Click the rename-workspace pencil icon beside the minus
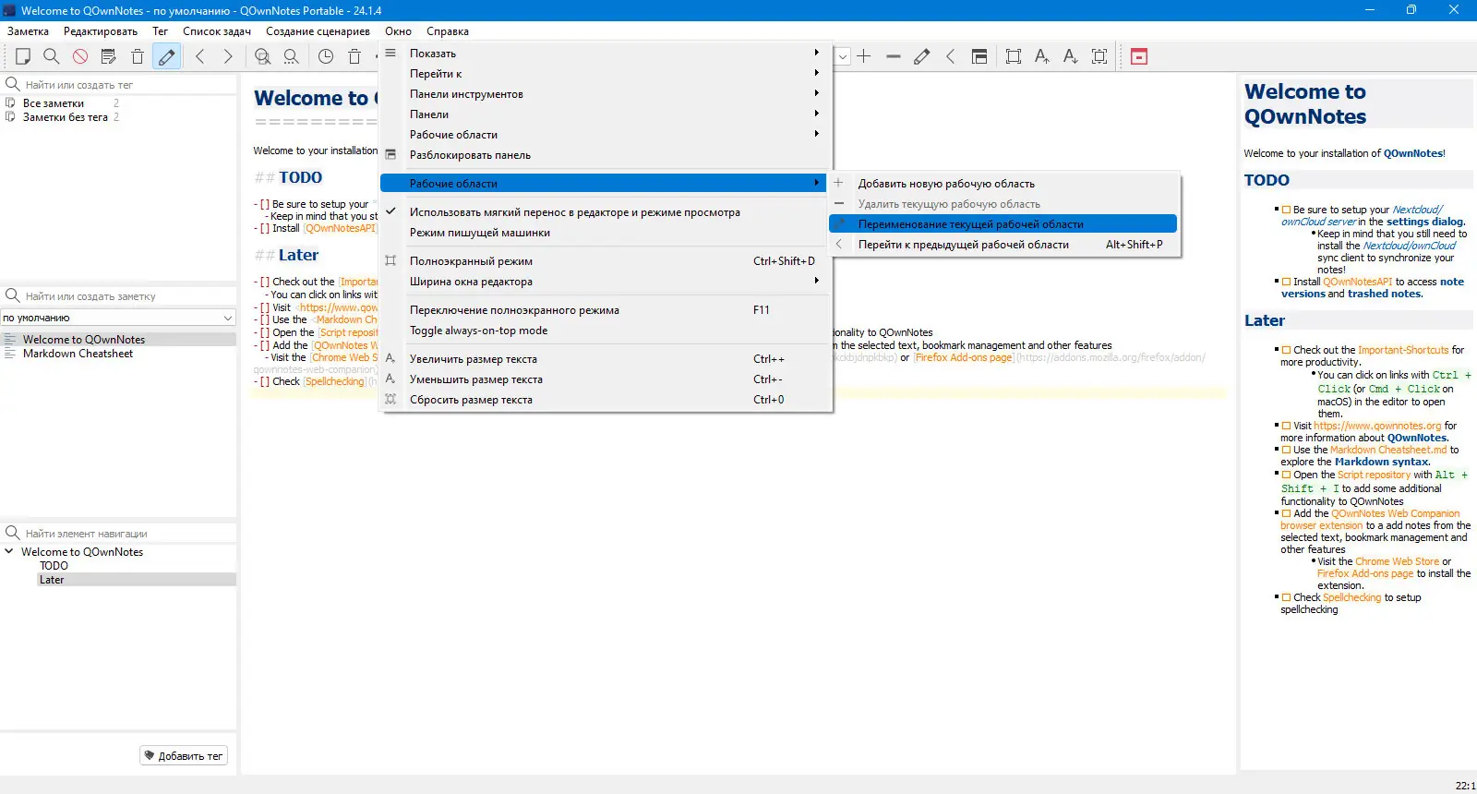Viewport: 1477px width, 794px height. click(921, 56)
